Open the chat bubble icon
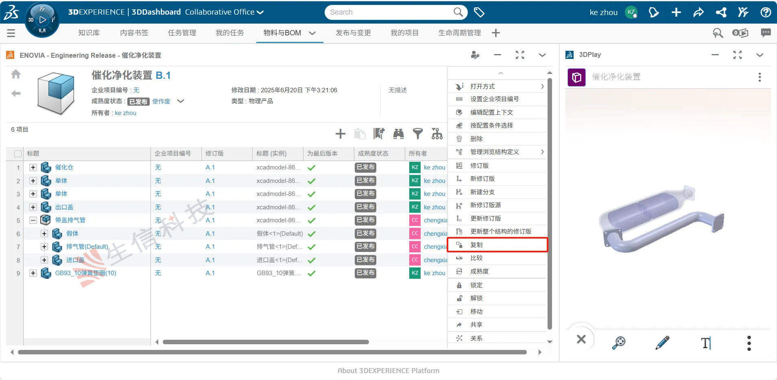The width and height of the screenshot is (777, 380). point(766,33)
